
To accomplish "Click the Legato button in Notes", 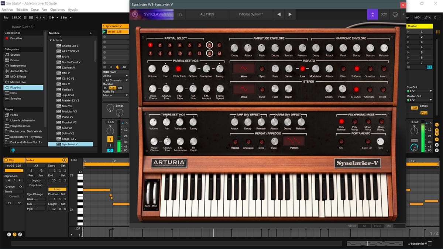I will 36,180.
